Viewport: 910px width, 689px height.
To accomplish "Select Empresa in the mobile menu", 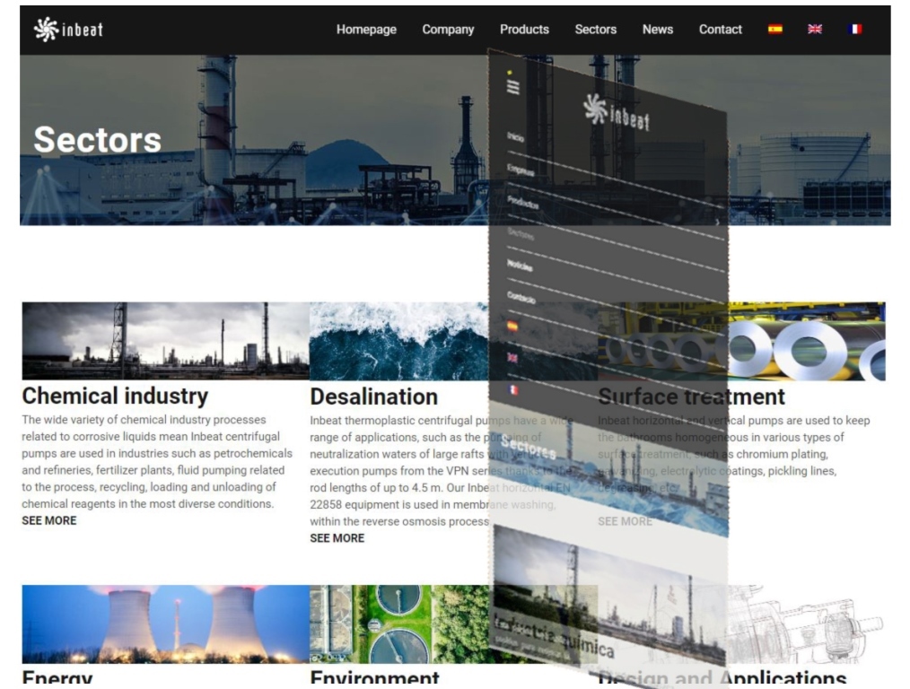I will (x=520, y=170).
